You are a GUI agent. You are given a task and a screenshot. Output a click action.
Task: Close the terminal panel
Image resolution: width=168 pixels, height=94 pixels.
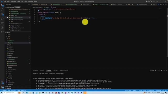166,70
